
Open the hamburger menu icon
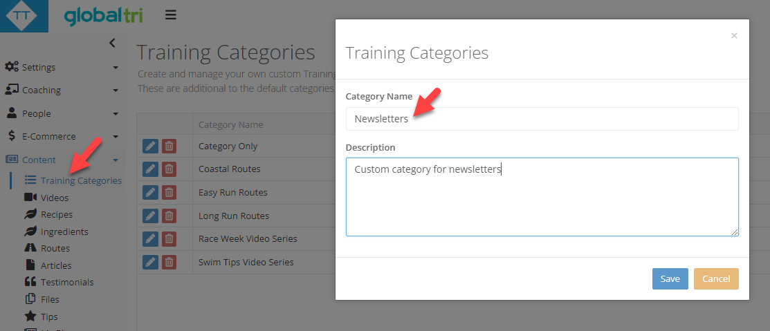tap(170, 15)
